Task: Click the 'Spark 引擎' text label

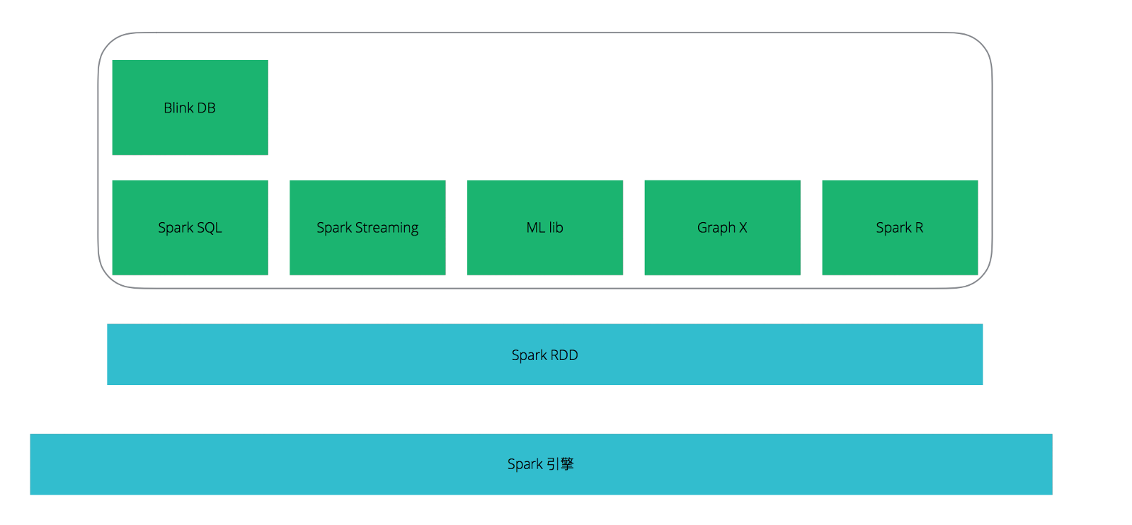Action: 541,464
